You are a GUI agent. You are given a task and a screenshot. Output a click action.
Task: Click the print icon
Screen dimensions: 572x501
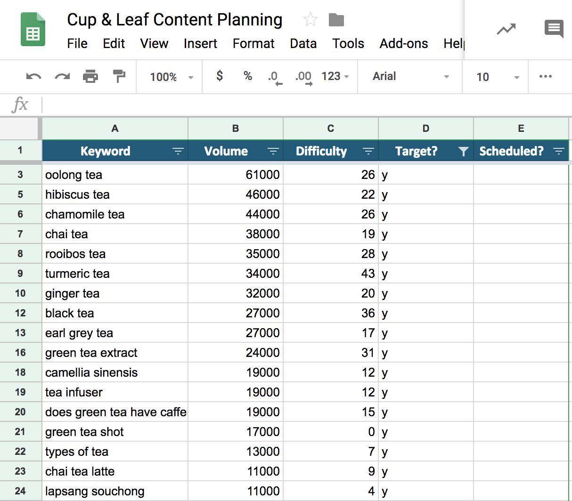click(90, 77)
